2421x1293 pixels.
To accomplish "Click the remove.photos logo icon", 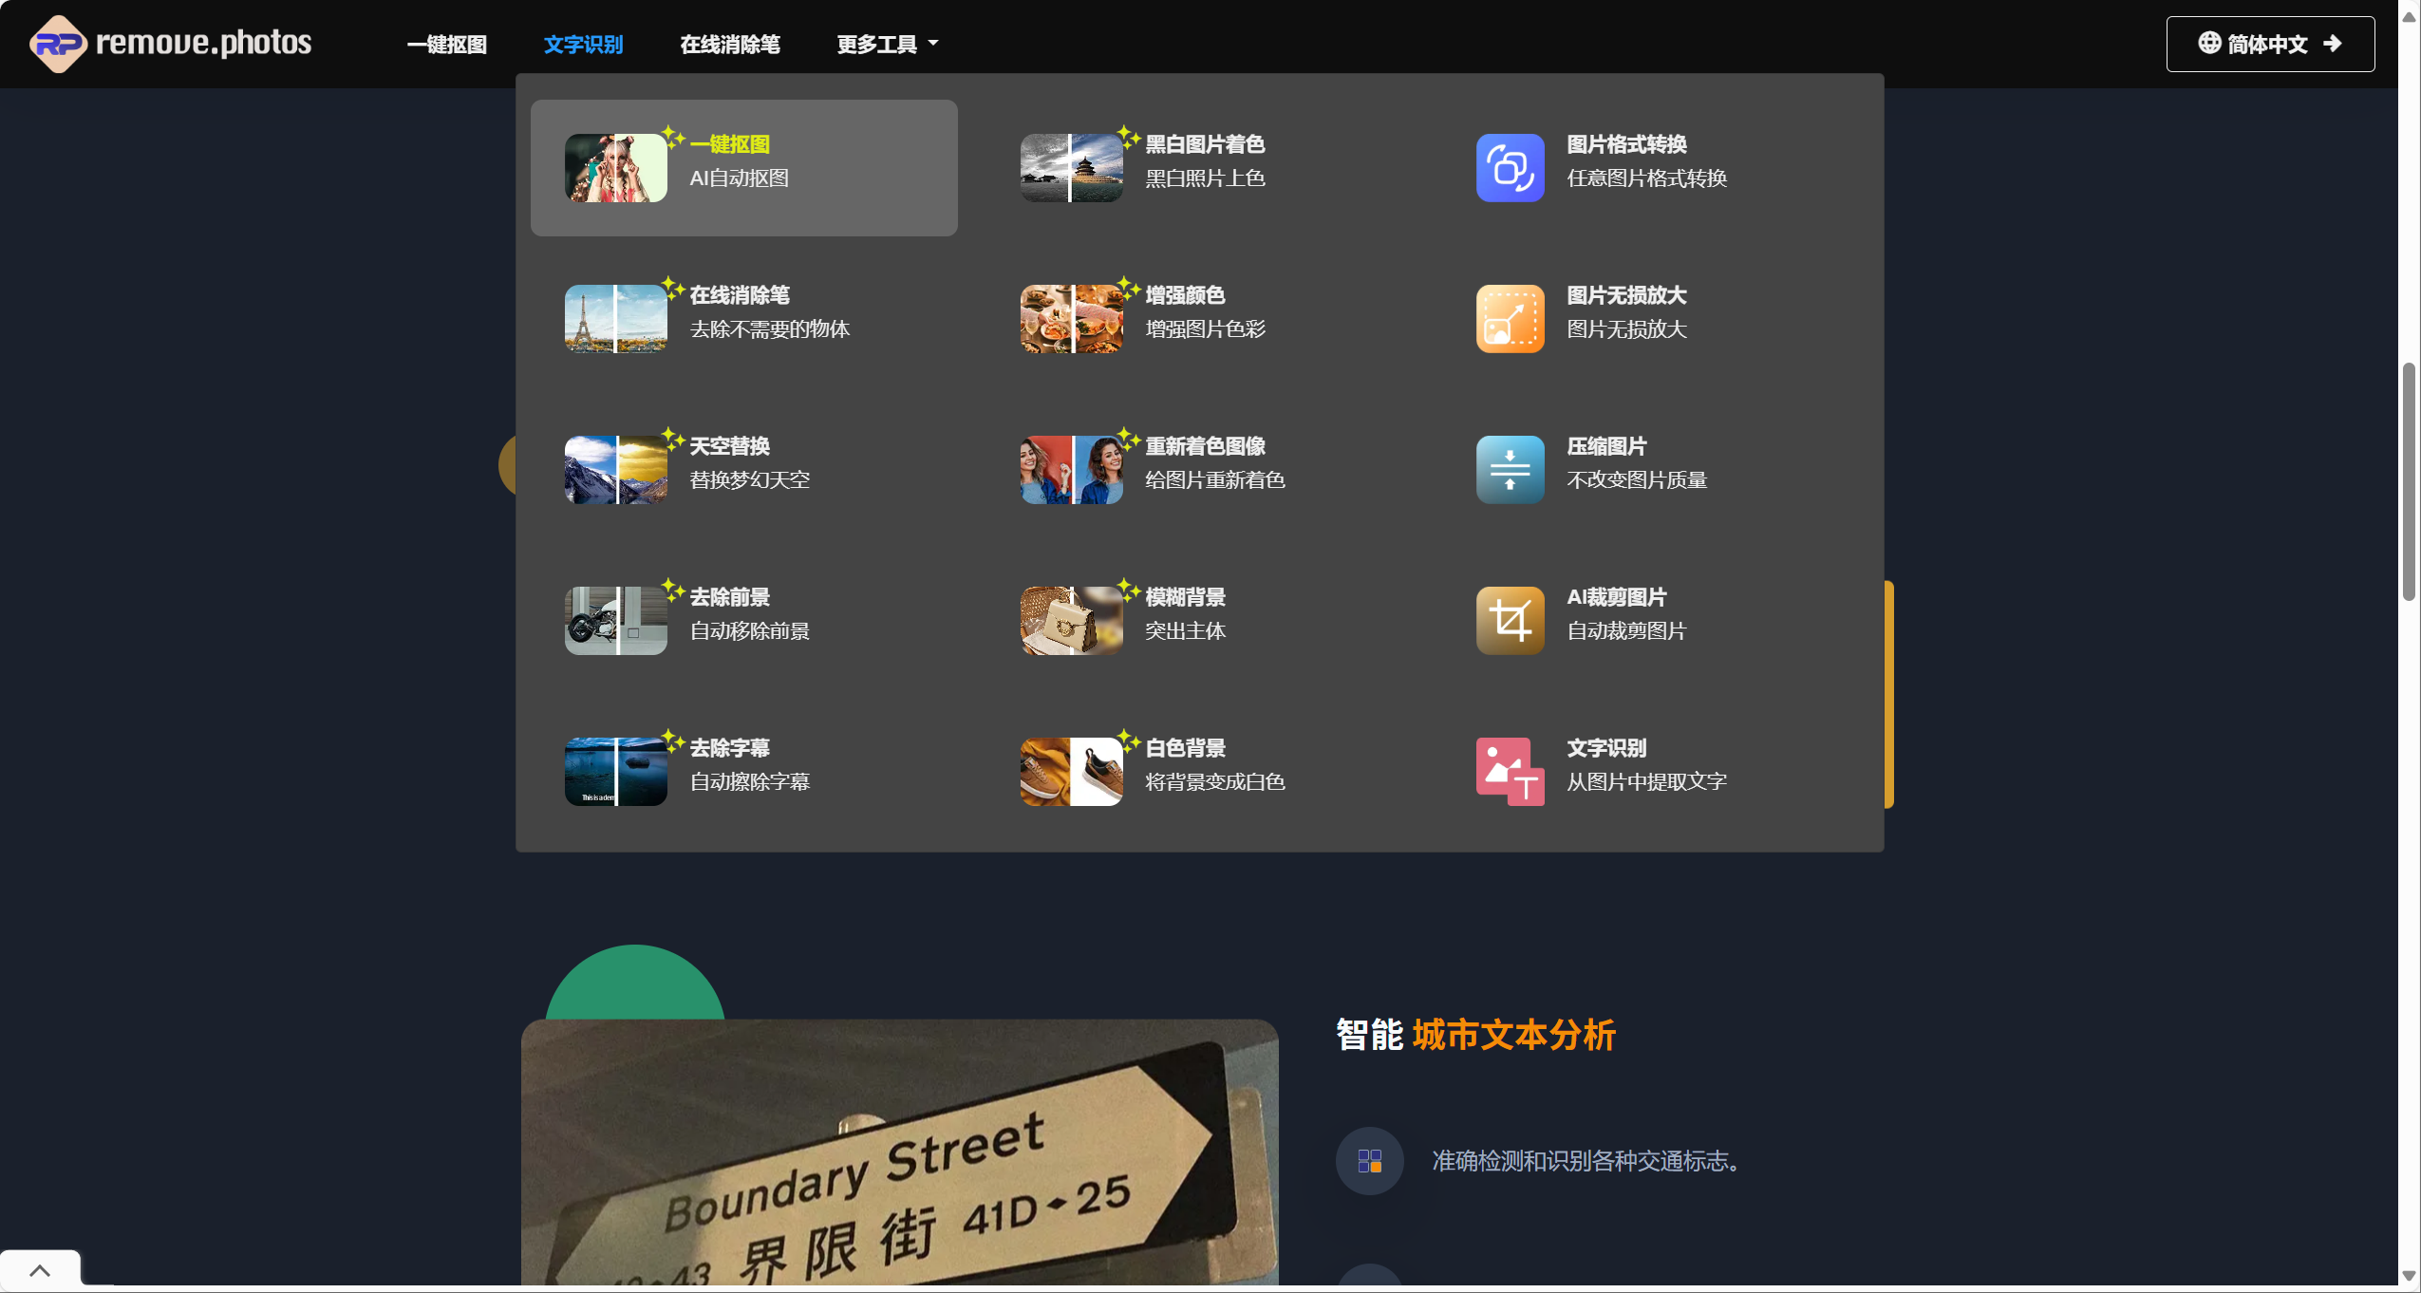I will tap(58, 44).
